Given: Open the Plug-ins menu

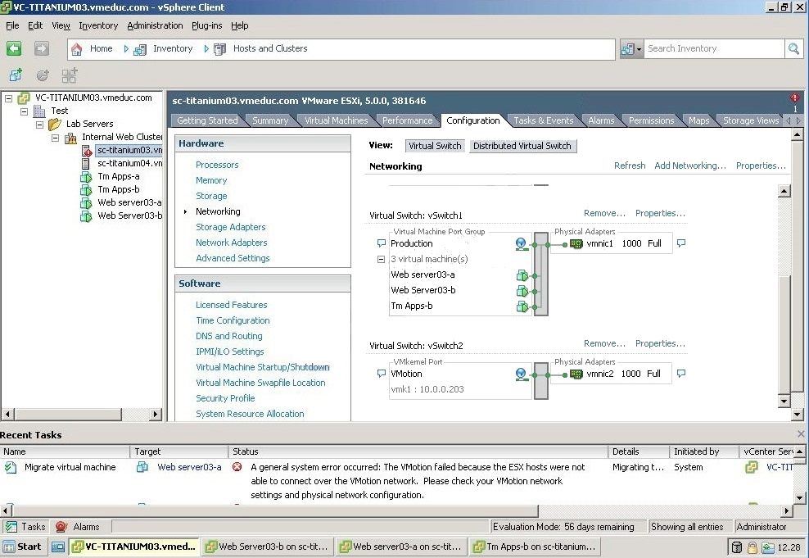Looking at the screenshot, I should click(207, 25).
